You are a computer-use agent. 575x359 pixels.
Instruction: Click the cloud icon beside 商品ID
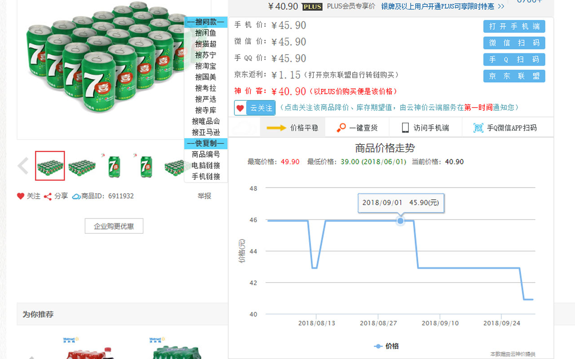point(75,196)
